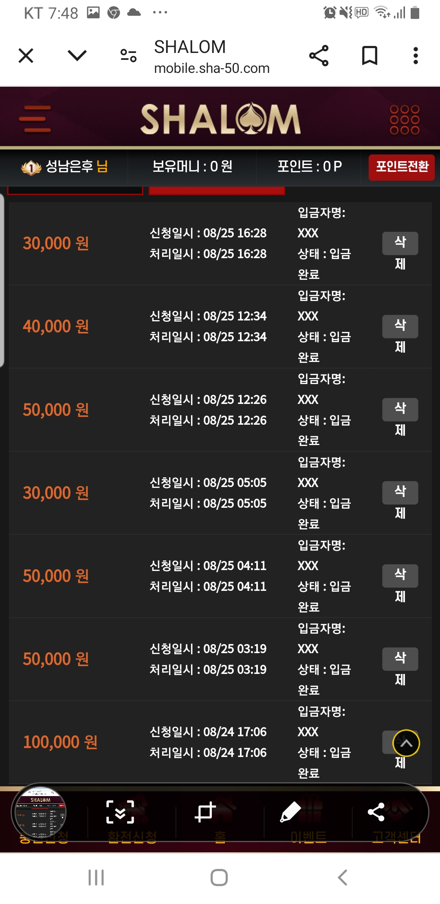Delete the 40,000 원 deposit record
Screen dimensions: 440x904
tap(400, 326)
